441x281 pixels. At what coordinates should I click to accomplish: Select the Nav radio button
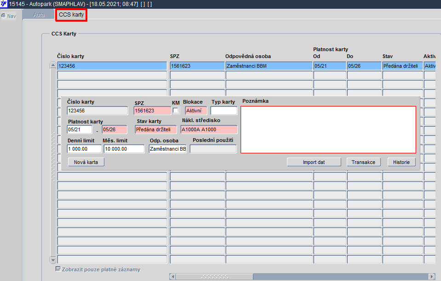[x=4, y=16]
